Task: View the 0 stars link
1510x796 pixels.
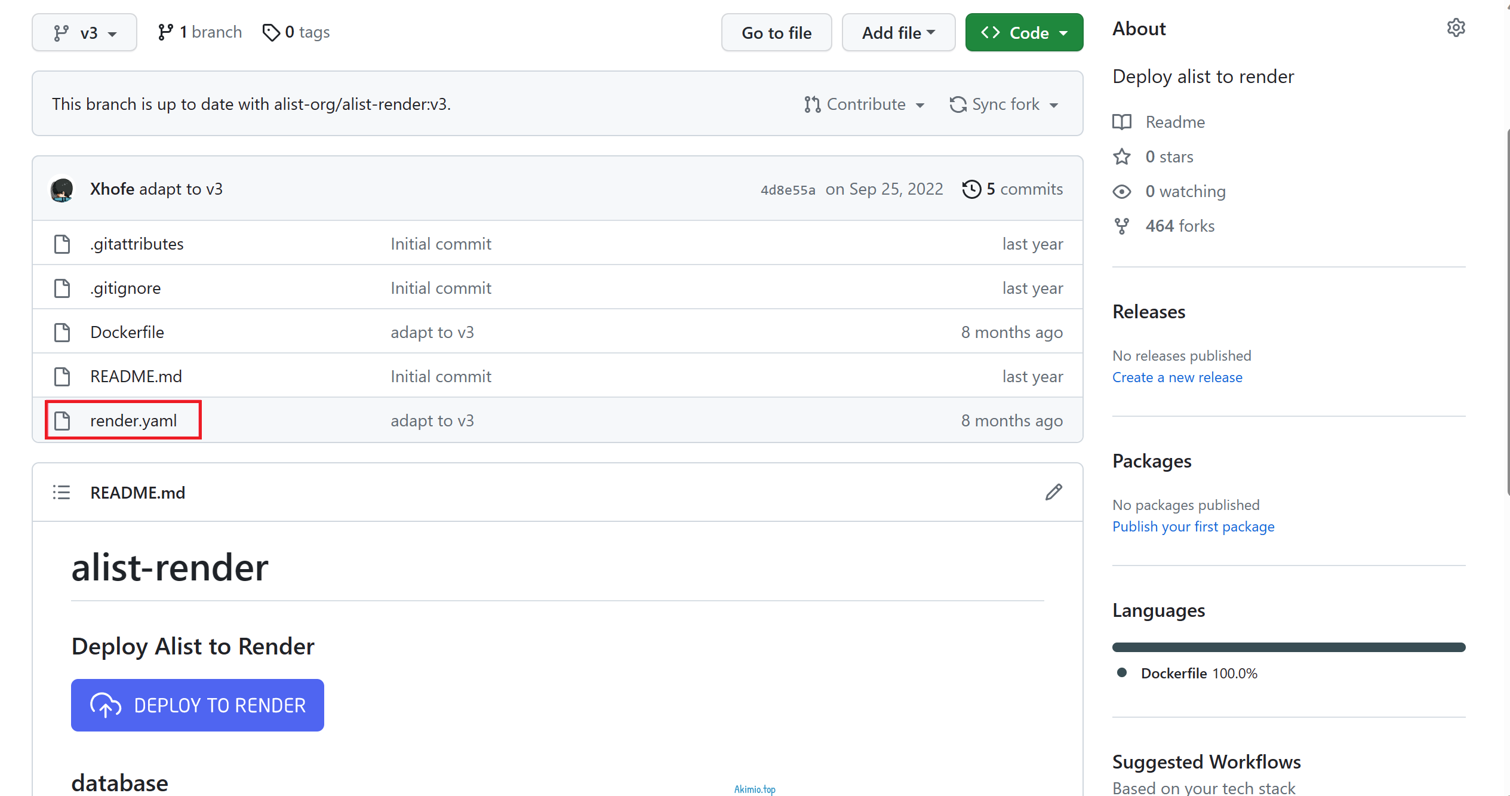Action: point(1169,157)
